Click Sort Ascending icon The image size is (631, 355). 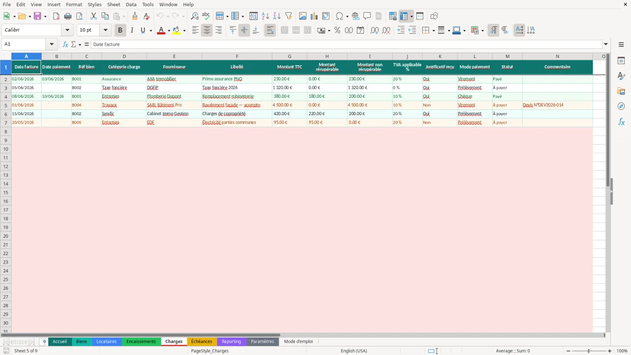(x=266, y=16)
